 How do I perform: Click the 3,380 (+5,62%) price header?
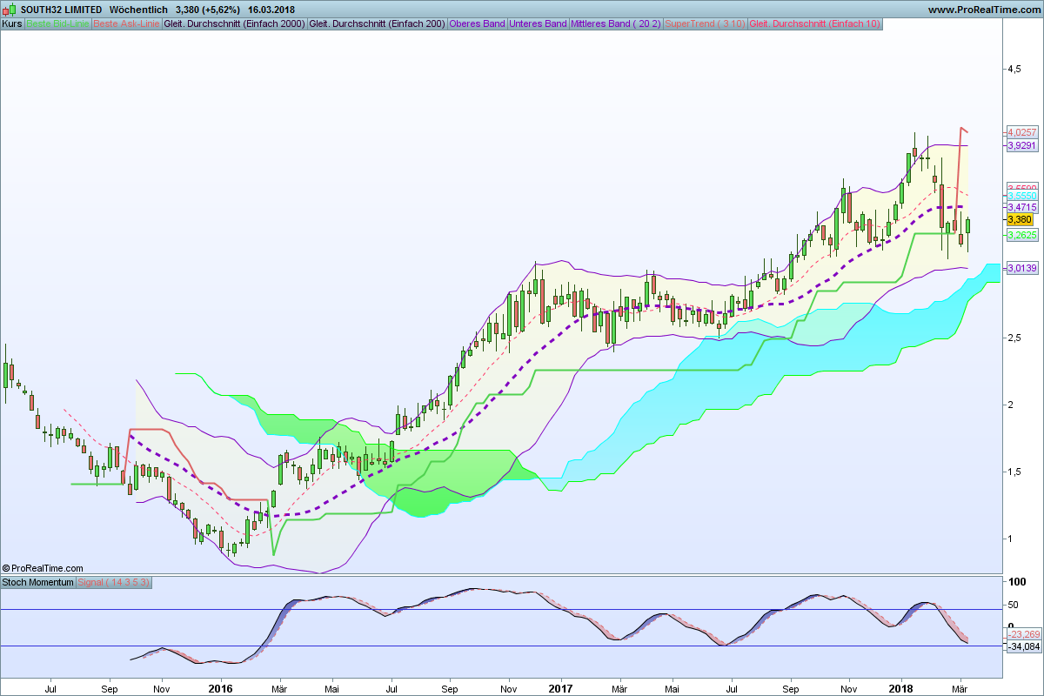[207, 10]
